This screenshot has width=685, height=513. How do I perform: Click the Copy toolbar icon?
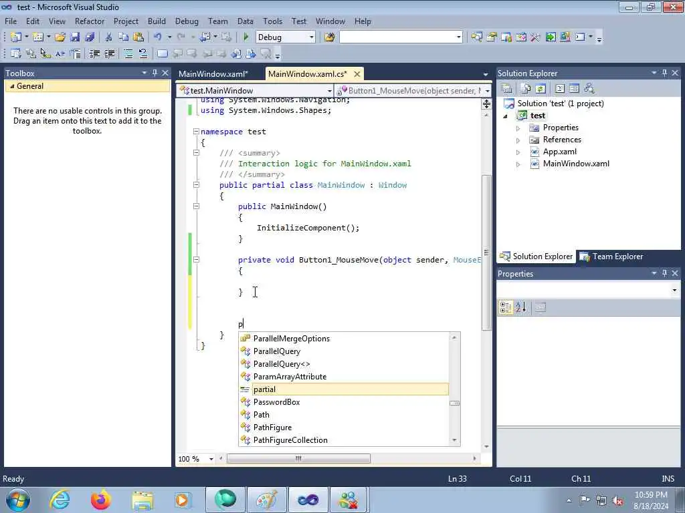click(x=124, y=37)
